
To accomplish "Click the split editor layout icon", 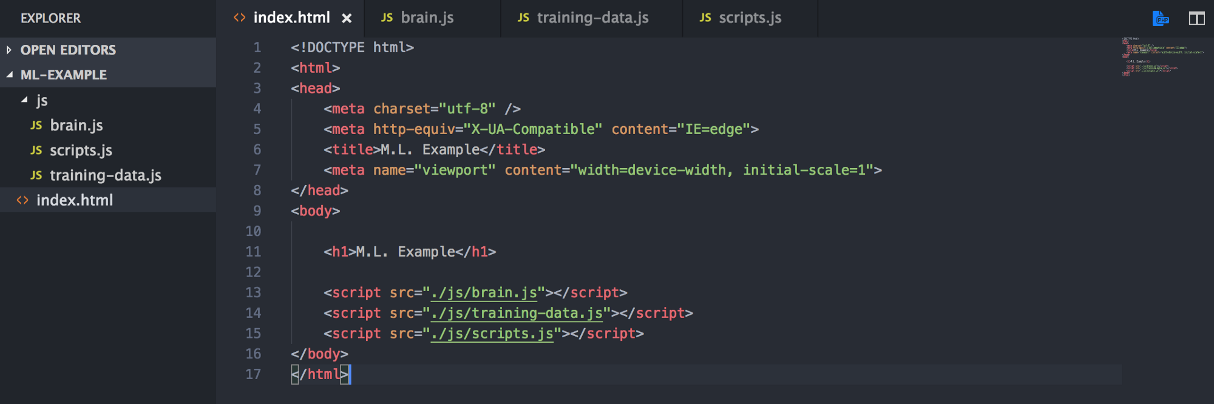I will coord(1196,18).
